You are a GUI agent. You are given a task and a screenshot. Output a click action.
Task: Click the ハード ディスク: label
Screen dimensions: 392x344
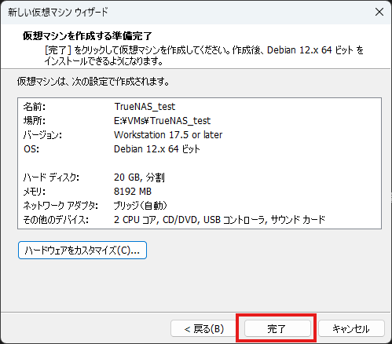[51, 177]
